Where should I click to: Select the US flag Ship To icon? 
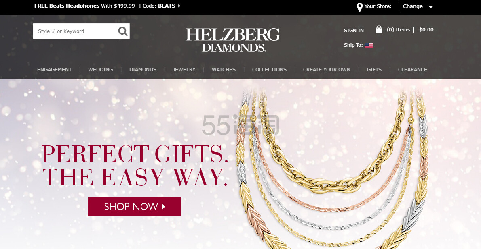(x=369, y=46)
